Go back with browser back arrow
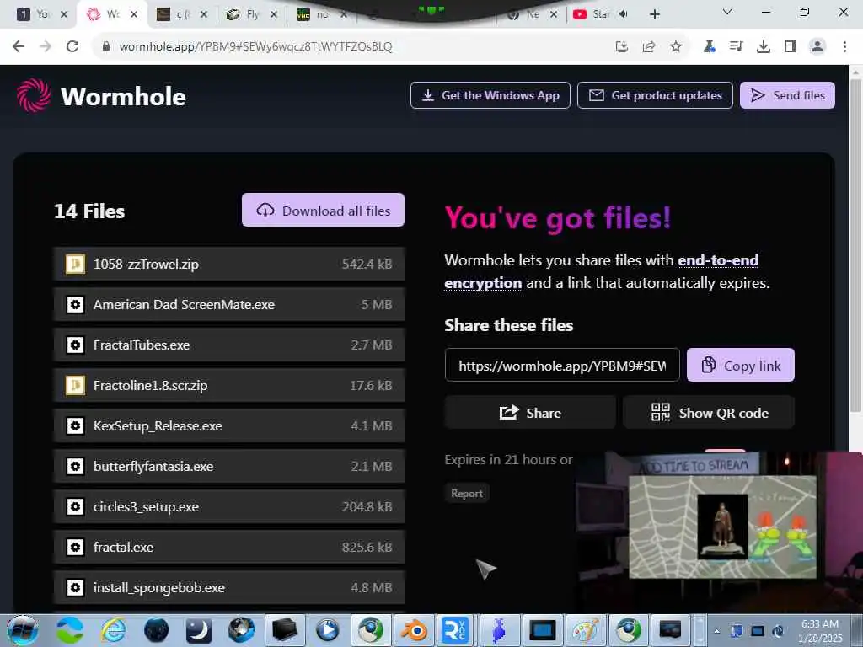Screen dimensions: 863x647 [x=19, y=46]
